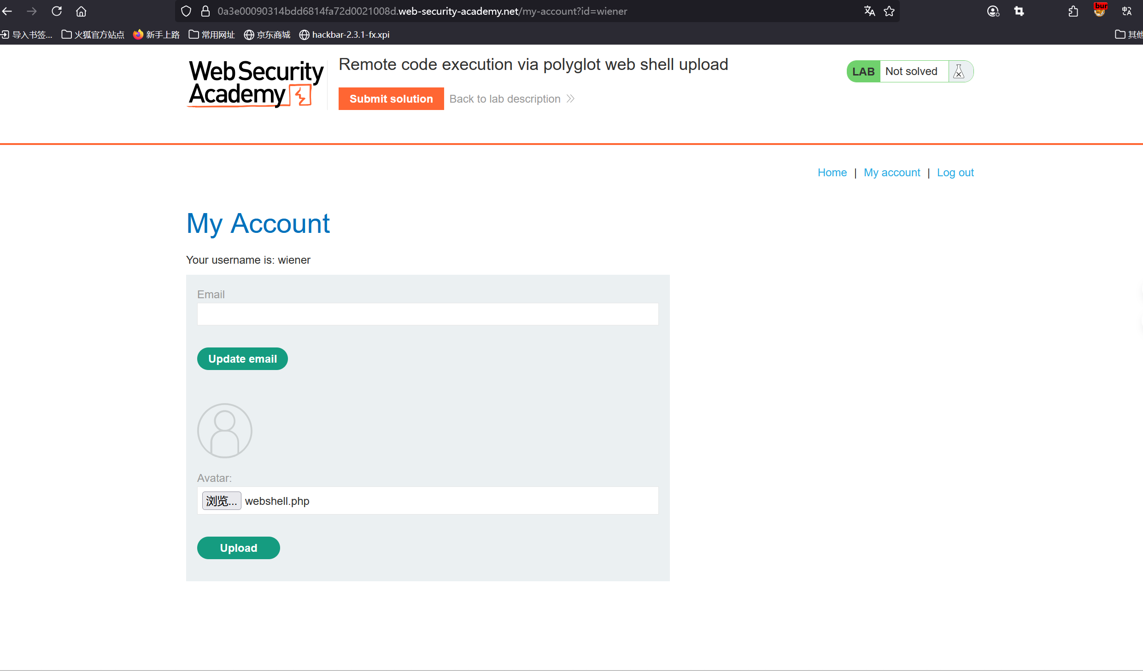Expand the 常用网址 bookmark folder
Screen dimensions: 1143x671
(212, 35)
